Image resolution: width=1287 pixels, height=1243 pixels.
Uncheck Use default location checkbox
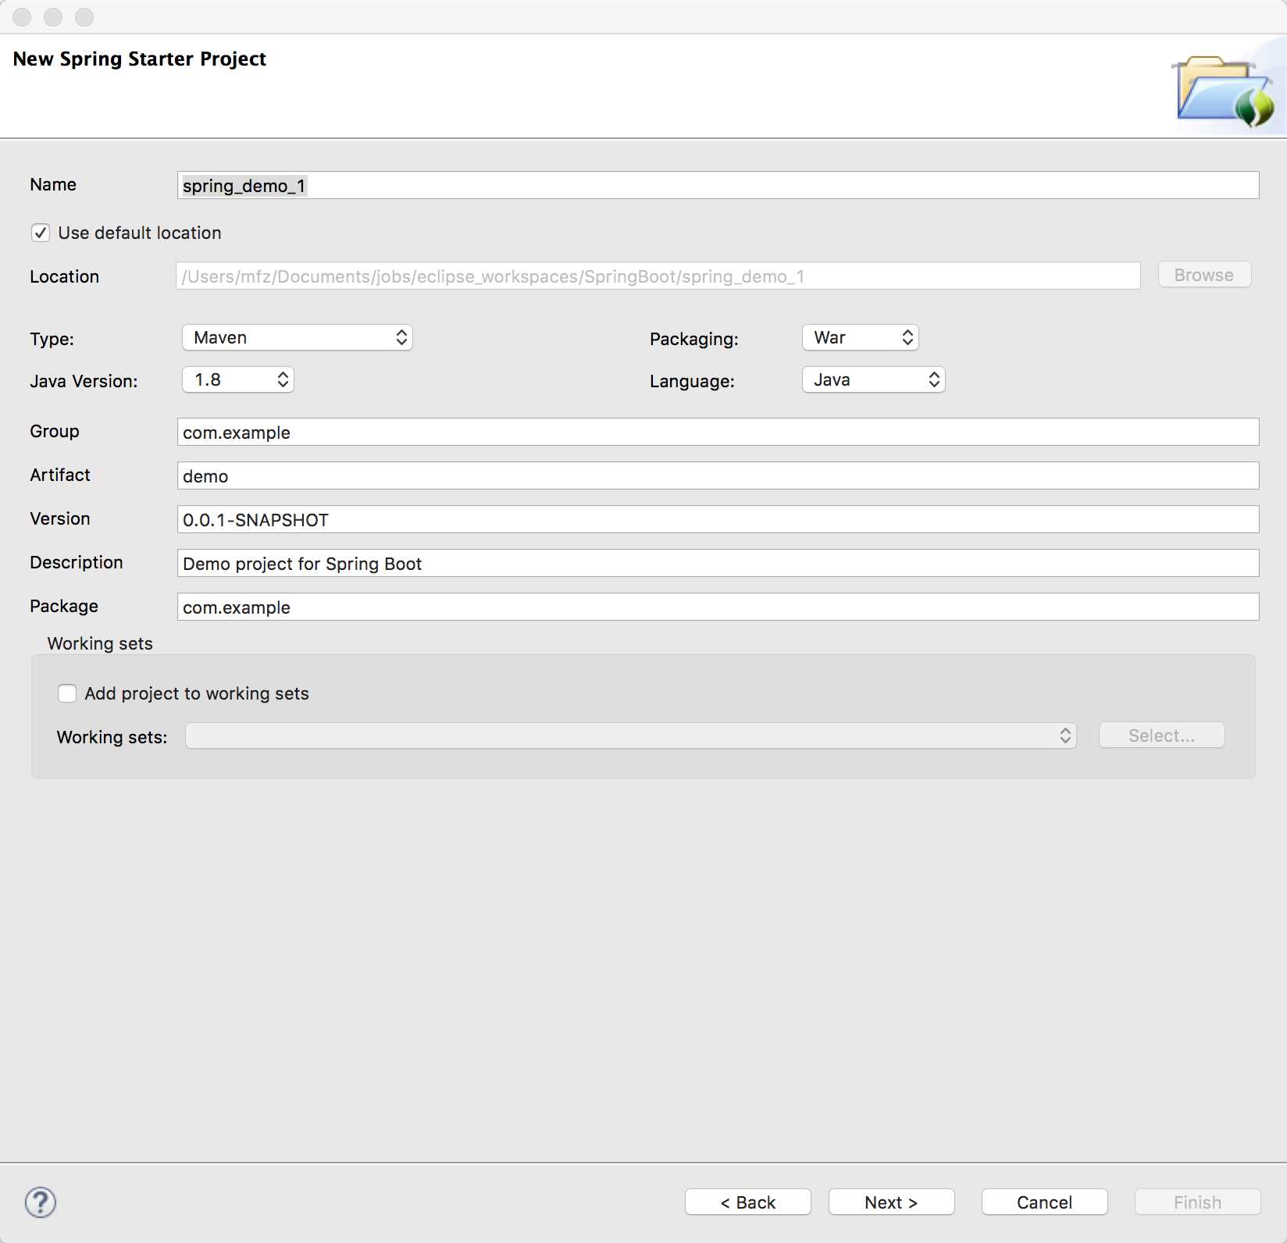[41, 233]
